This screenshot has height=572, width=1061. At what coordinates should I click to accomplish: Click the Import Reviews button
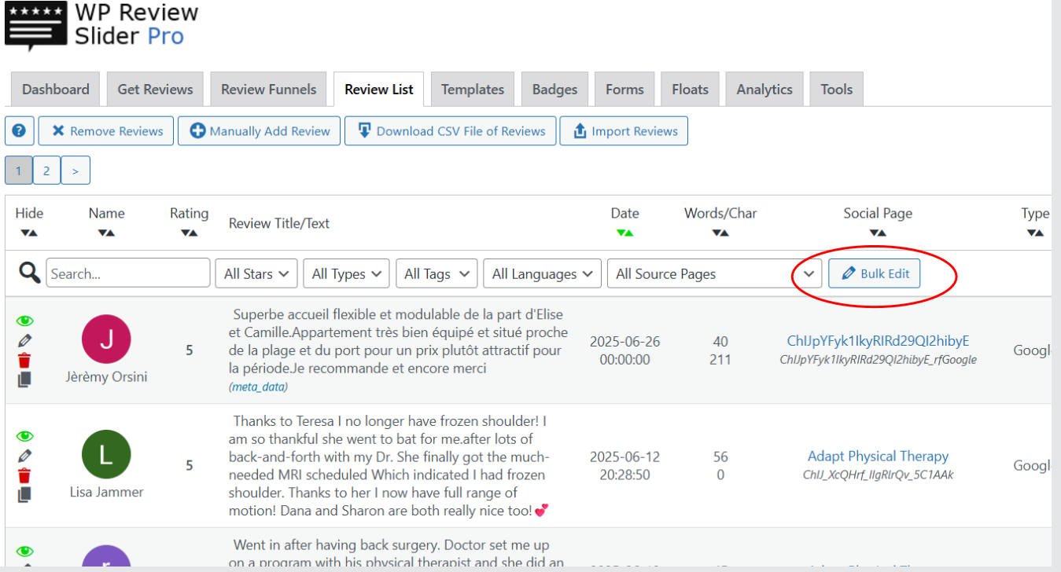[624, 131]
